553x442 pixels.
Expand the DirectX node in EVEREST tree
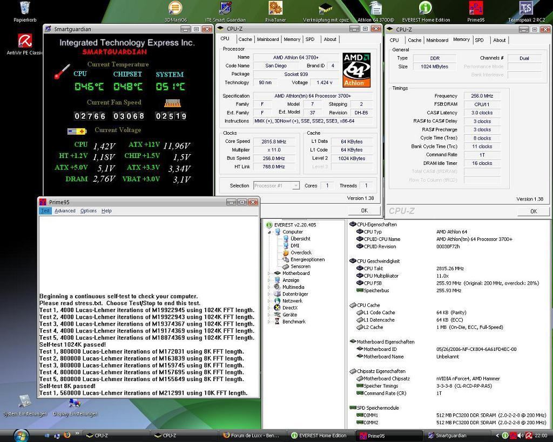(x=269, y=308)
